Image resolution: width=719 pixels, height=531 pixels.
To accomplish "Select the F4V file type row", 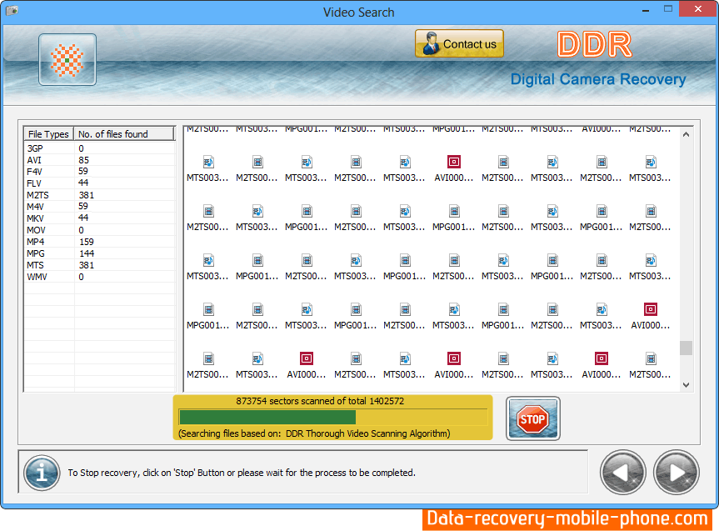I will (x=100, y=172).
